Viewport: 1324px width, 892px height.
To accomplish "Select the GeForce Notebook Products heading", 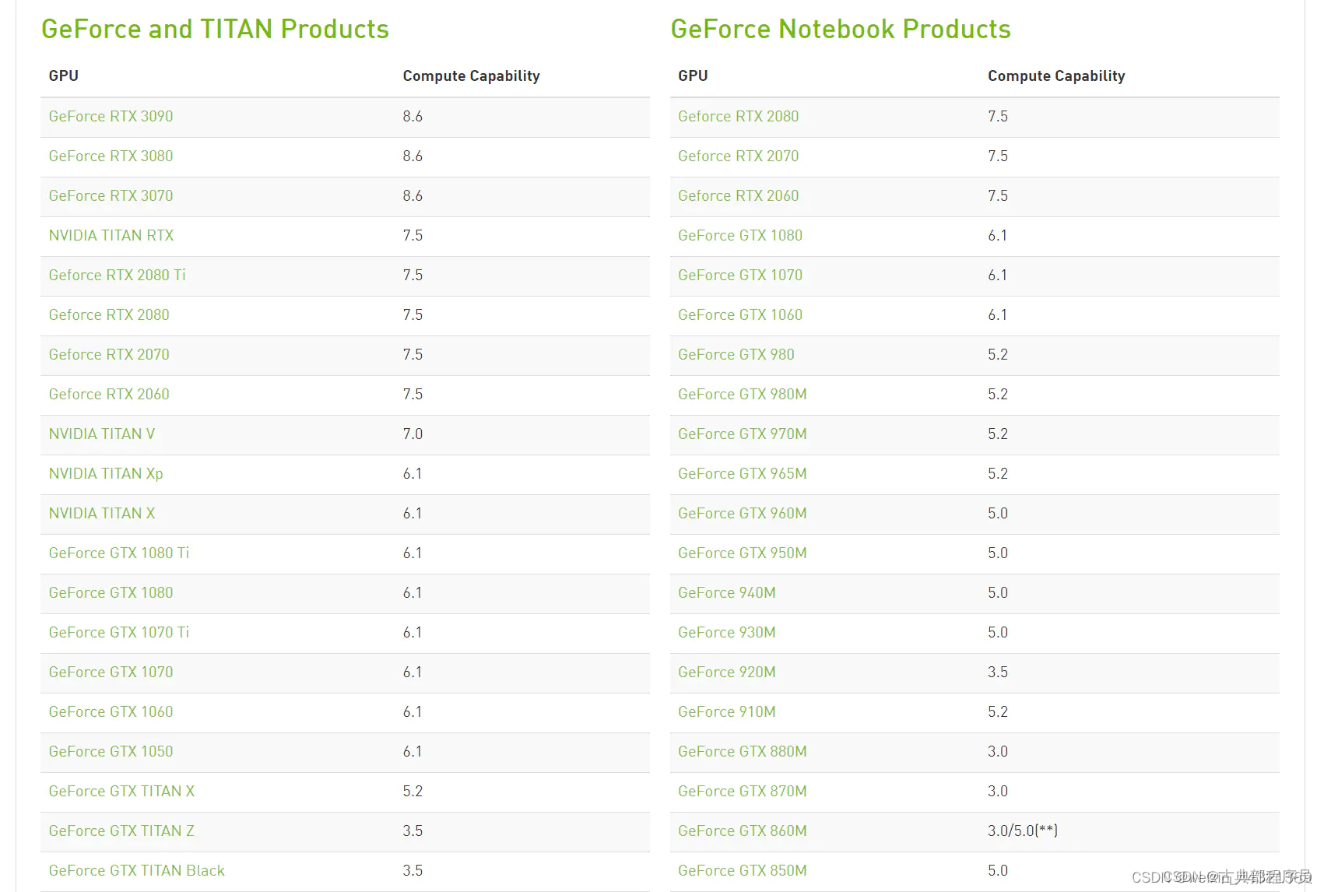I will coord(841,30).
